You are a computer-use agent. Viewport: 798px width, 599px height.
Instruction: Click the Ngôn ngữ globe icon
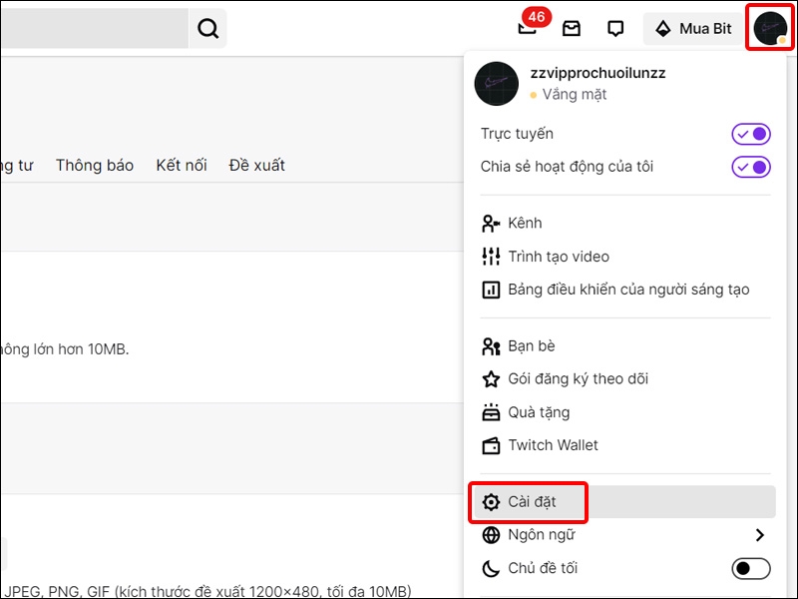tap(491, 535)
